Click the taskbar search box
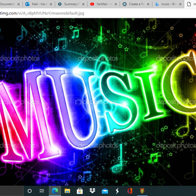The image size is (196, 196). point(12,191)
